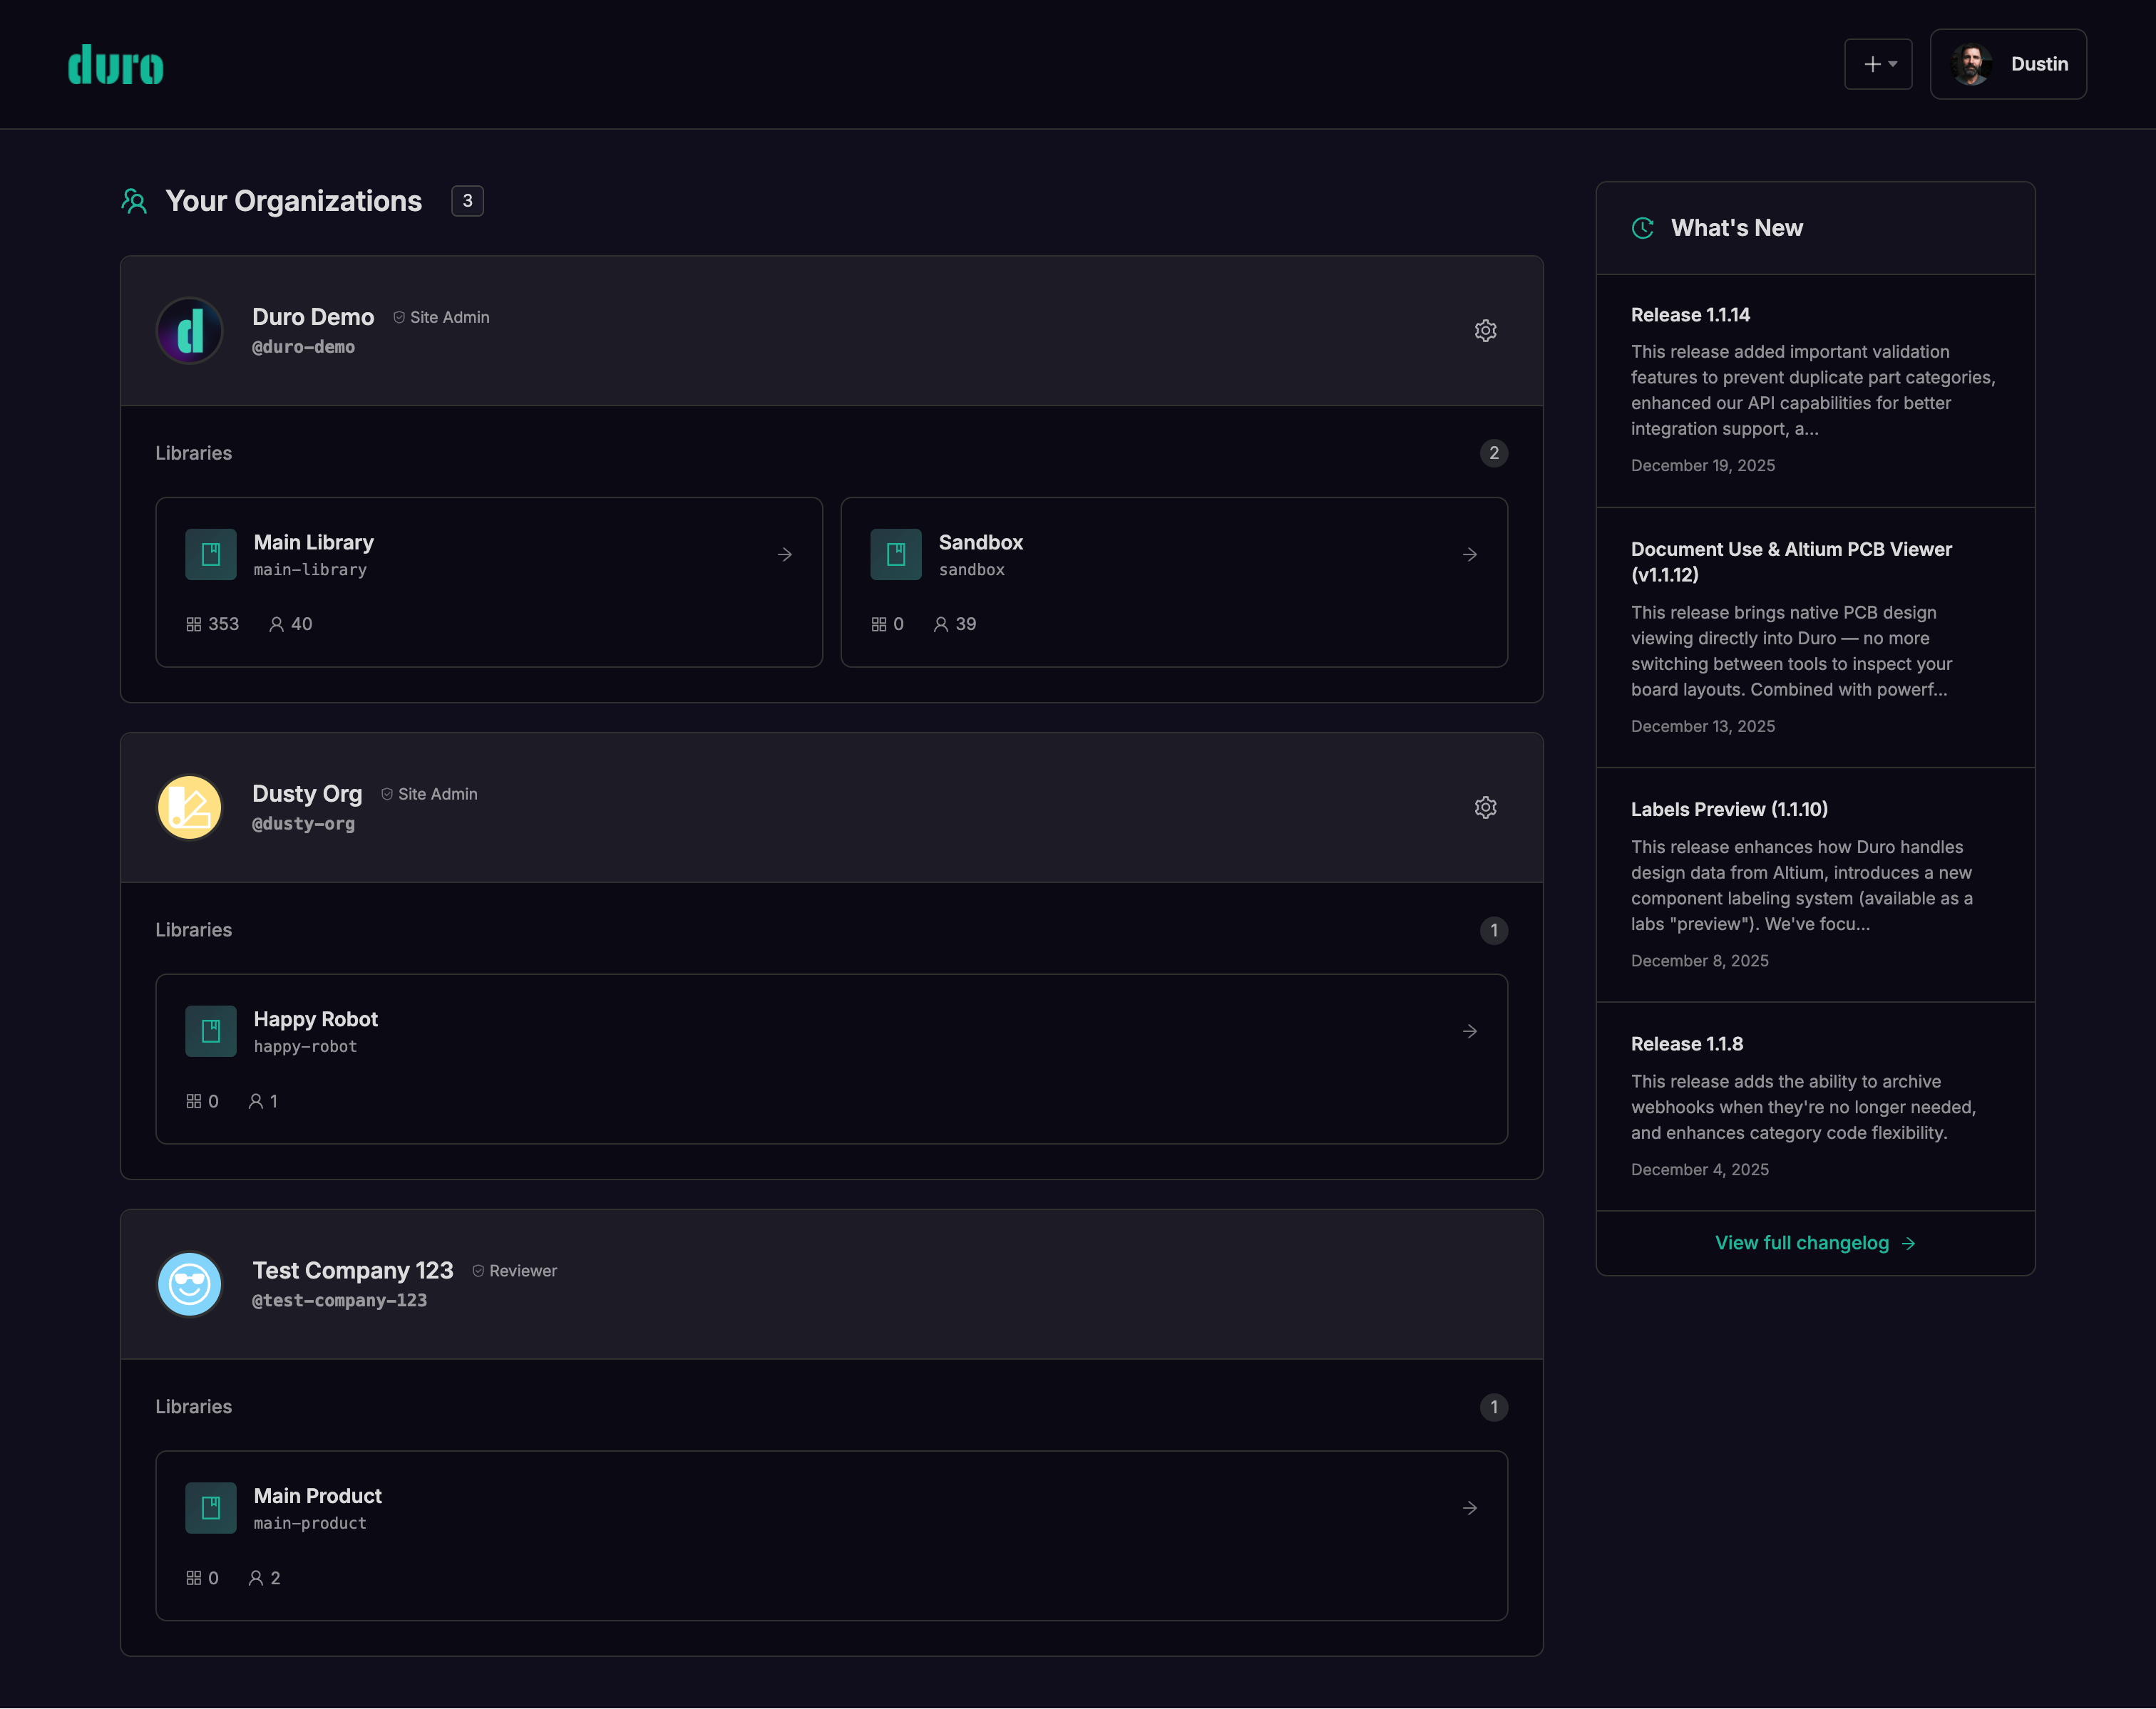This screenshot has height=1709, width=2156.
Task: Click Duro Demo organization avatar
Action: (190, 331)
